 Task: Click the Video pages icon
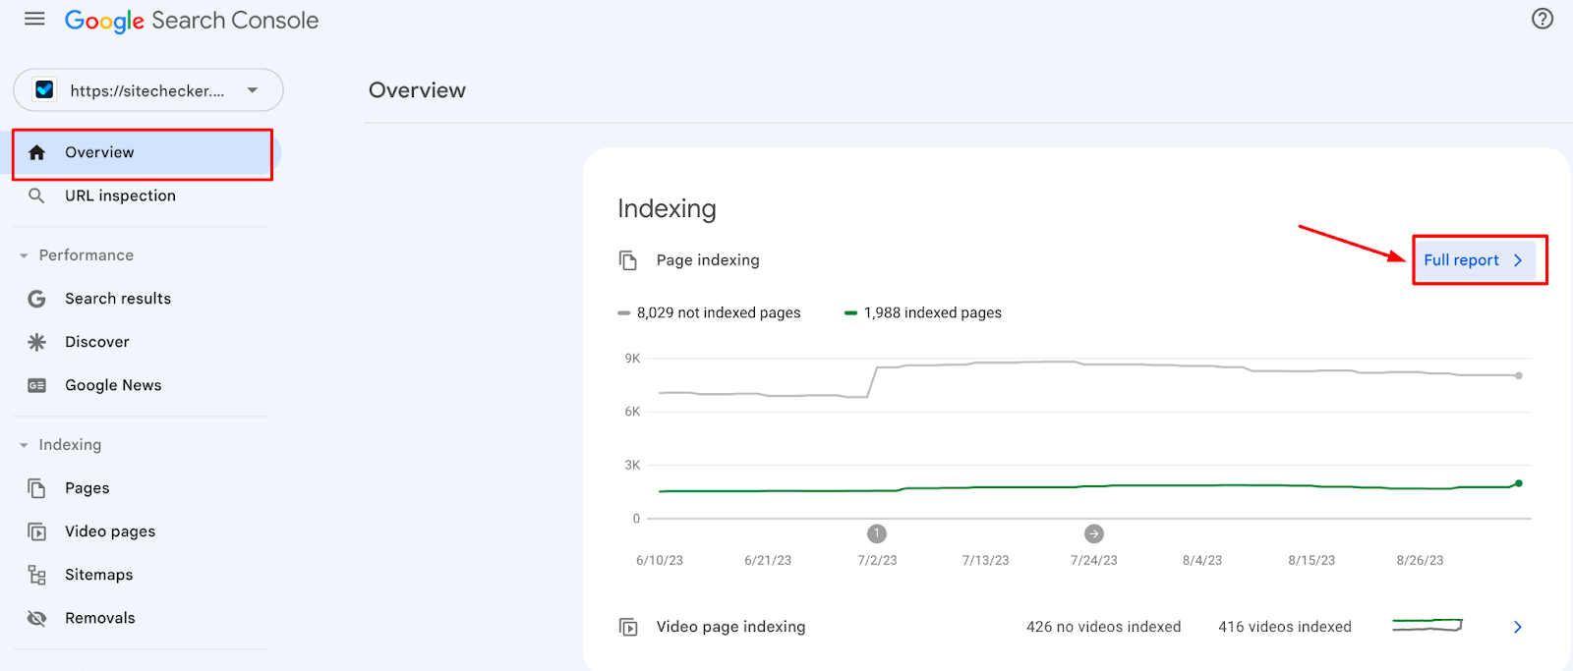(x=36, y=531)
